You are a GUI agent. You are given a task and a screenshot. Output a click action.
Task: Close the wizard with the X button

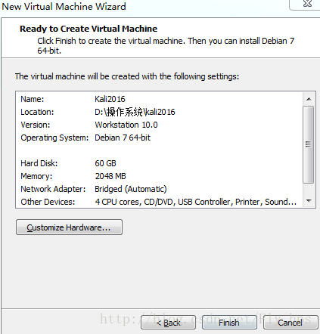(307, 4)
